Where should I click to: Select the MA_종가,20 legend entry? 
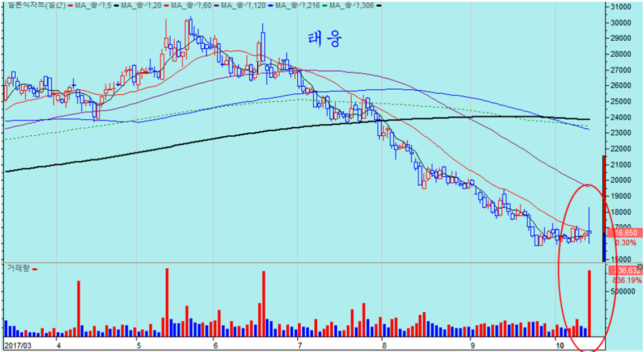pos(142,5)
